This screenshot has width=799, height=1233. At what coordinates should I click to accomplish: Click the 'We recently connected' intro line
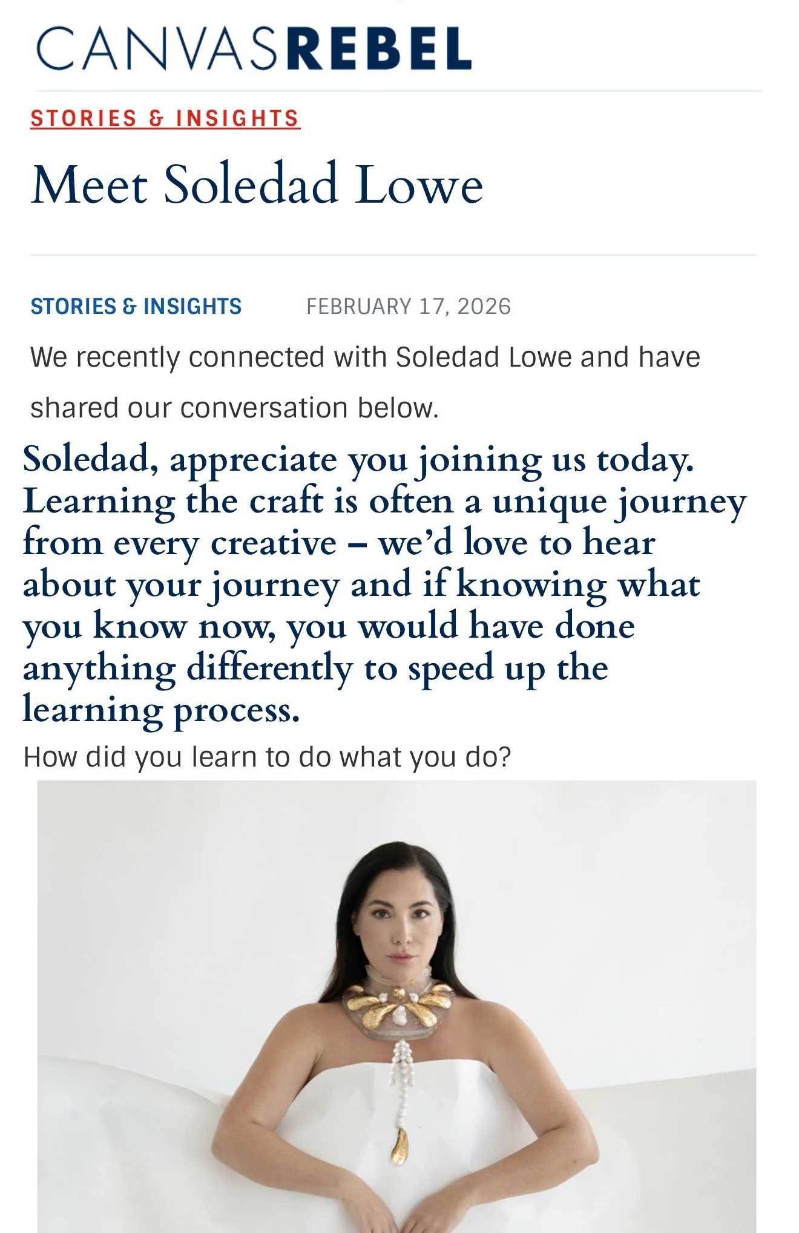click(365, 357)
